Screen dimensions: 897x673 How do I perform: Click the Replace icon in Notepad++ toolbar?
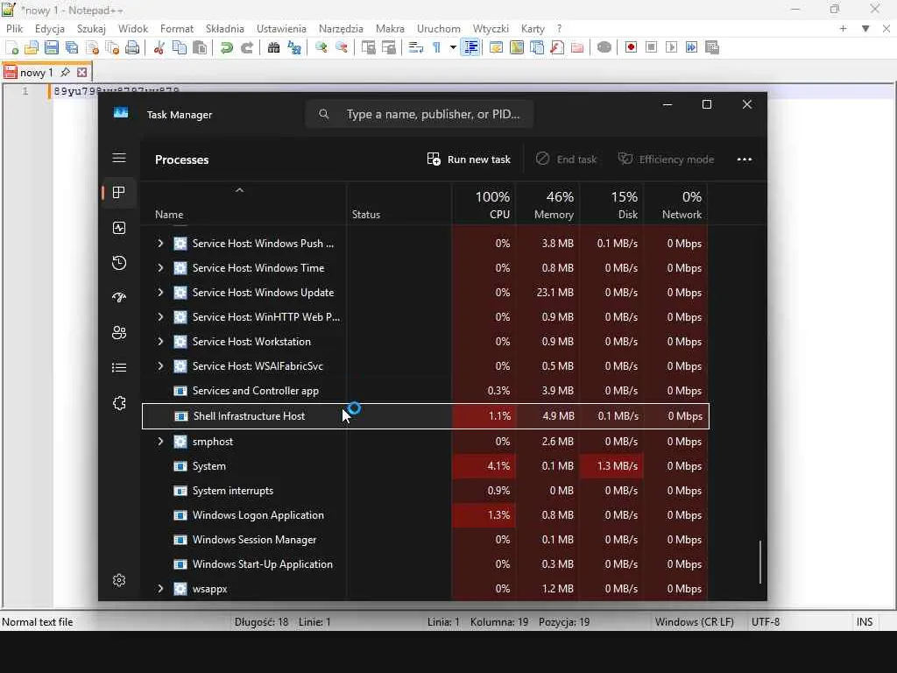(x=294, y=47)
